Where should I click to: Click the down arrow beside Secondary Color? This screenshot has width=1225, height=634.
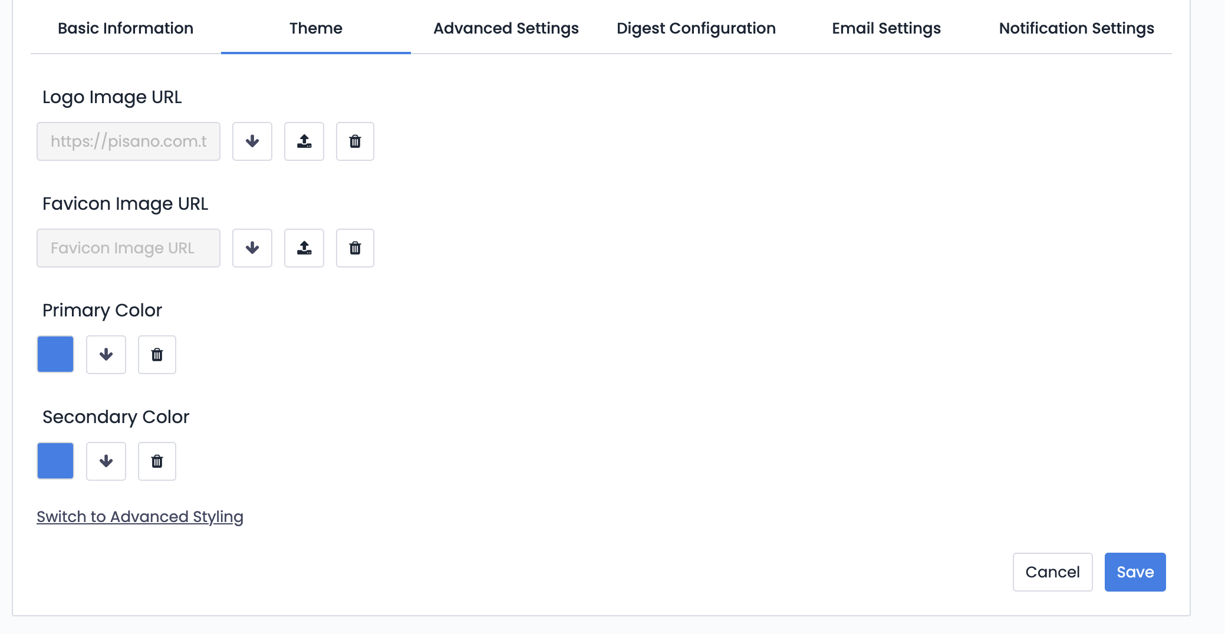[x=106, y=461]
